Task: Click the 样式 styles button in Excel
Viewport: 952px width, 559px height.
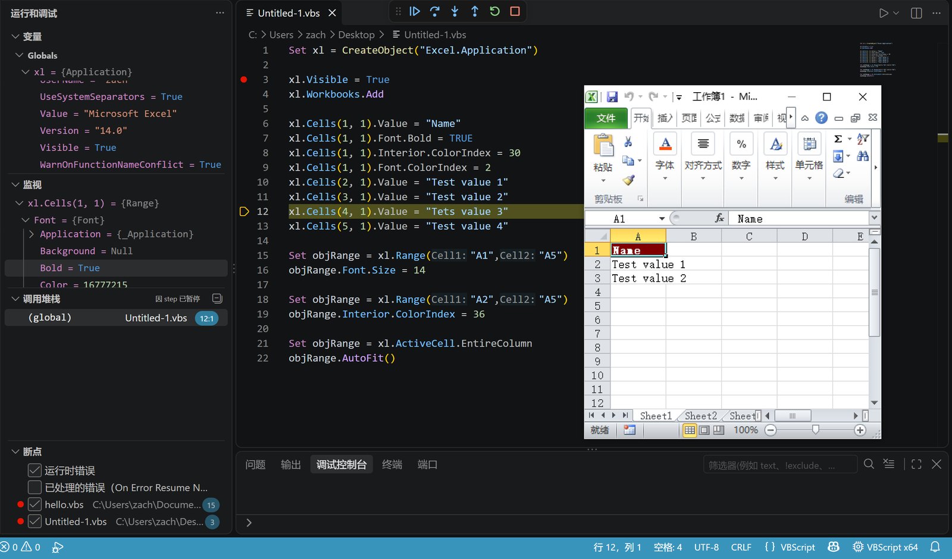Action: (775, 156)
